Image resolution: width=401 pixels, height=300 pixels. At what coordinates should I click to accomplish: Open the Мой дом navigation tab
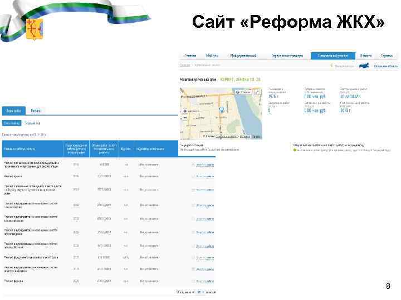pos(212,56)
